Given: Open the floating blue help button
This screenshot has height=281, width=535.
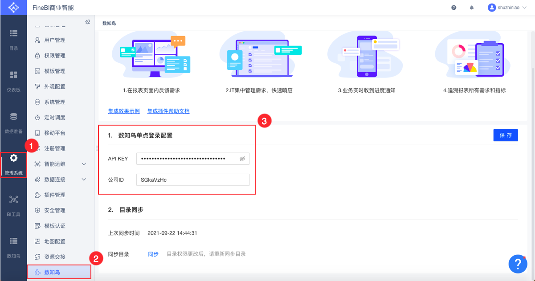Looking at the screenshot, I should (x=518, y=265).
